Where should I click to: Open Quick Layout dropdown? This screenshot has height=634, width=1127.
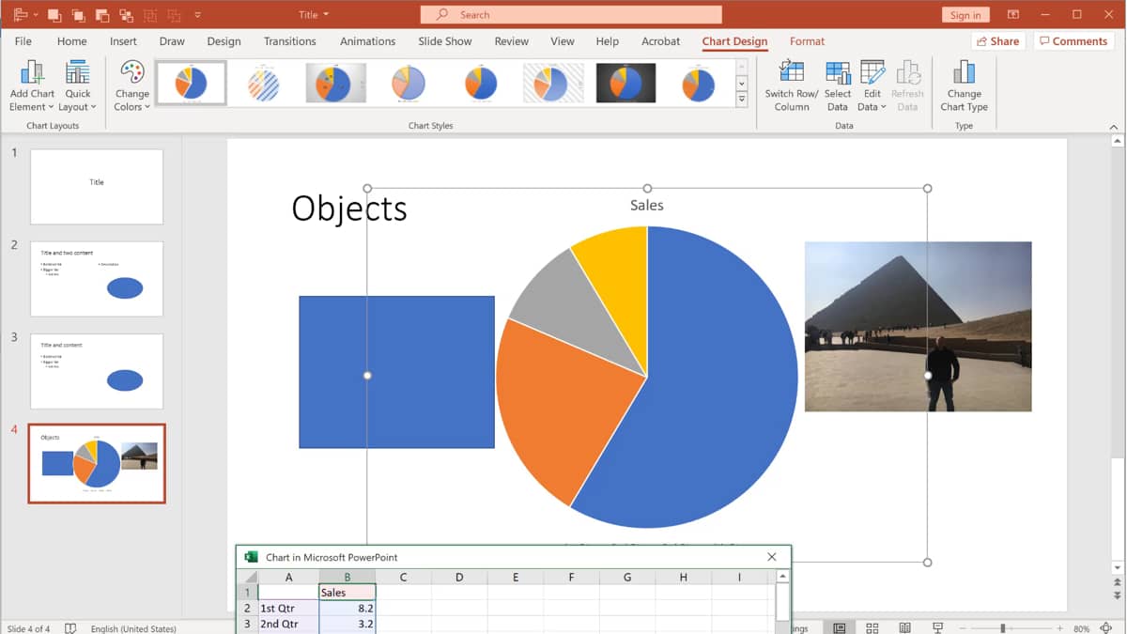click(78, 85)
